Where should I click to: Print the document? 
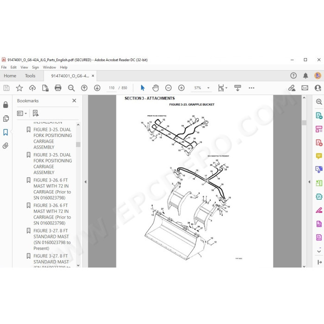[58, 88]
